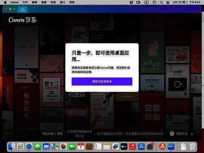Click the 北京咖瓦信息技术有限公司 text
This screenshot has height=153, width=204.
pos(80,134)
